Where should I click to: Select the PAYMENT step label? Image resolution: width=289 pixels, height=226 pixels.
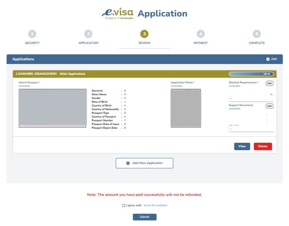tap(200, 43)
